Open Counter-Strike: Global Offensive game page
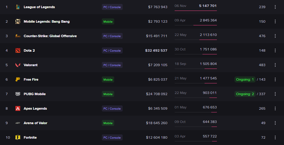This screenshot has width=284, height=145. [50, 36]
